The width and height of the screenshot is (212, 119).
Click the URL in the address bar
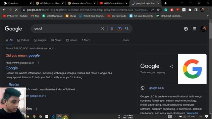coord(87,10)
